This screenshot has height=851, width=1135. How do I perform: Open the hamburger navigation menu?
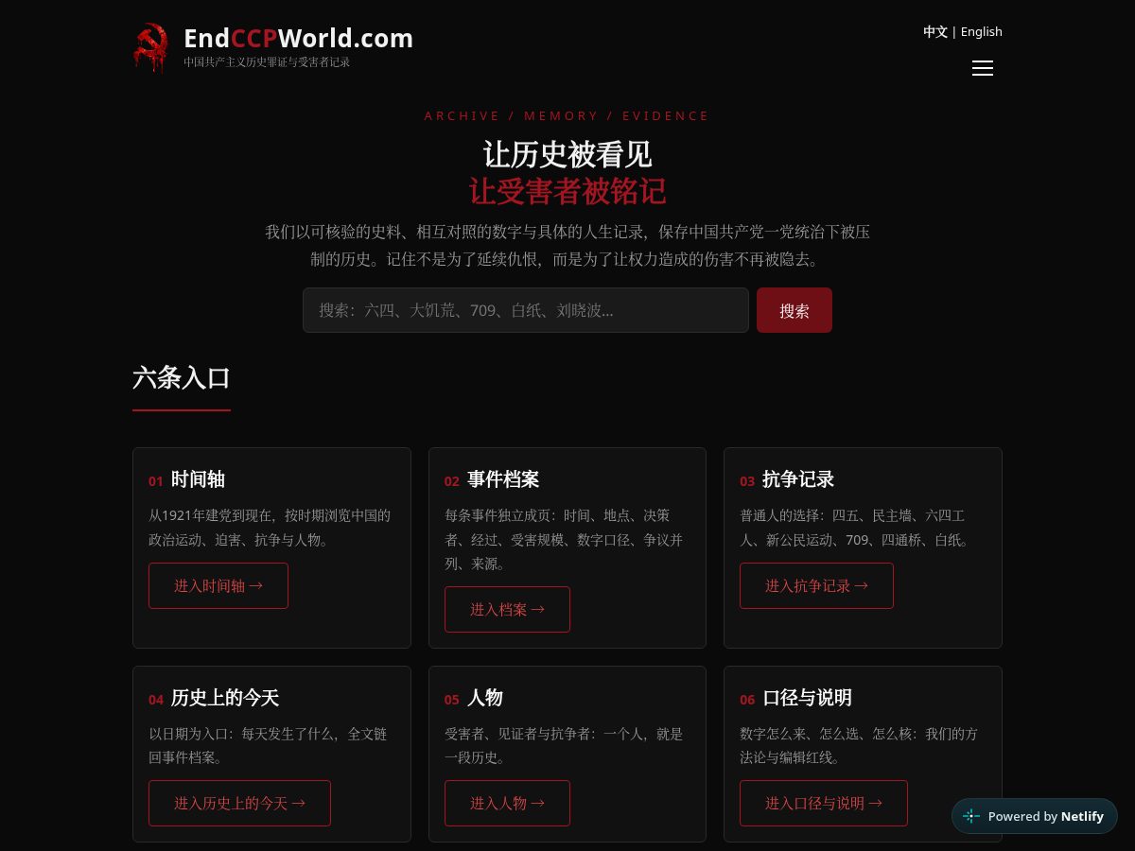click(983, 68)
